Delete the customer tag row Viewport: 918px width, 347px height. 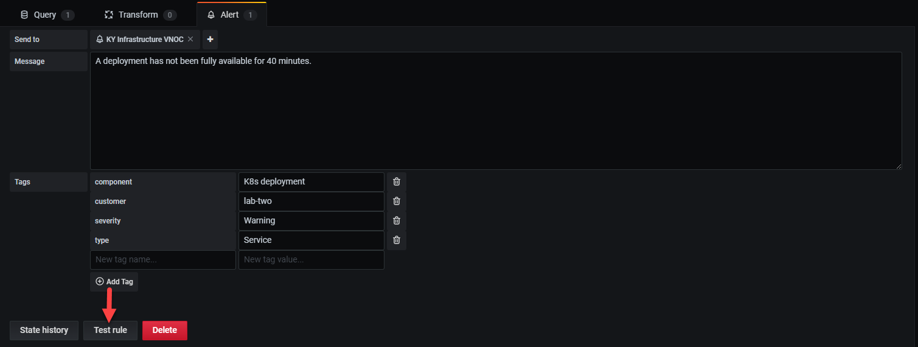click(397, 202)
